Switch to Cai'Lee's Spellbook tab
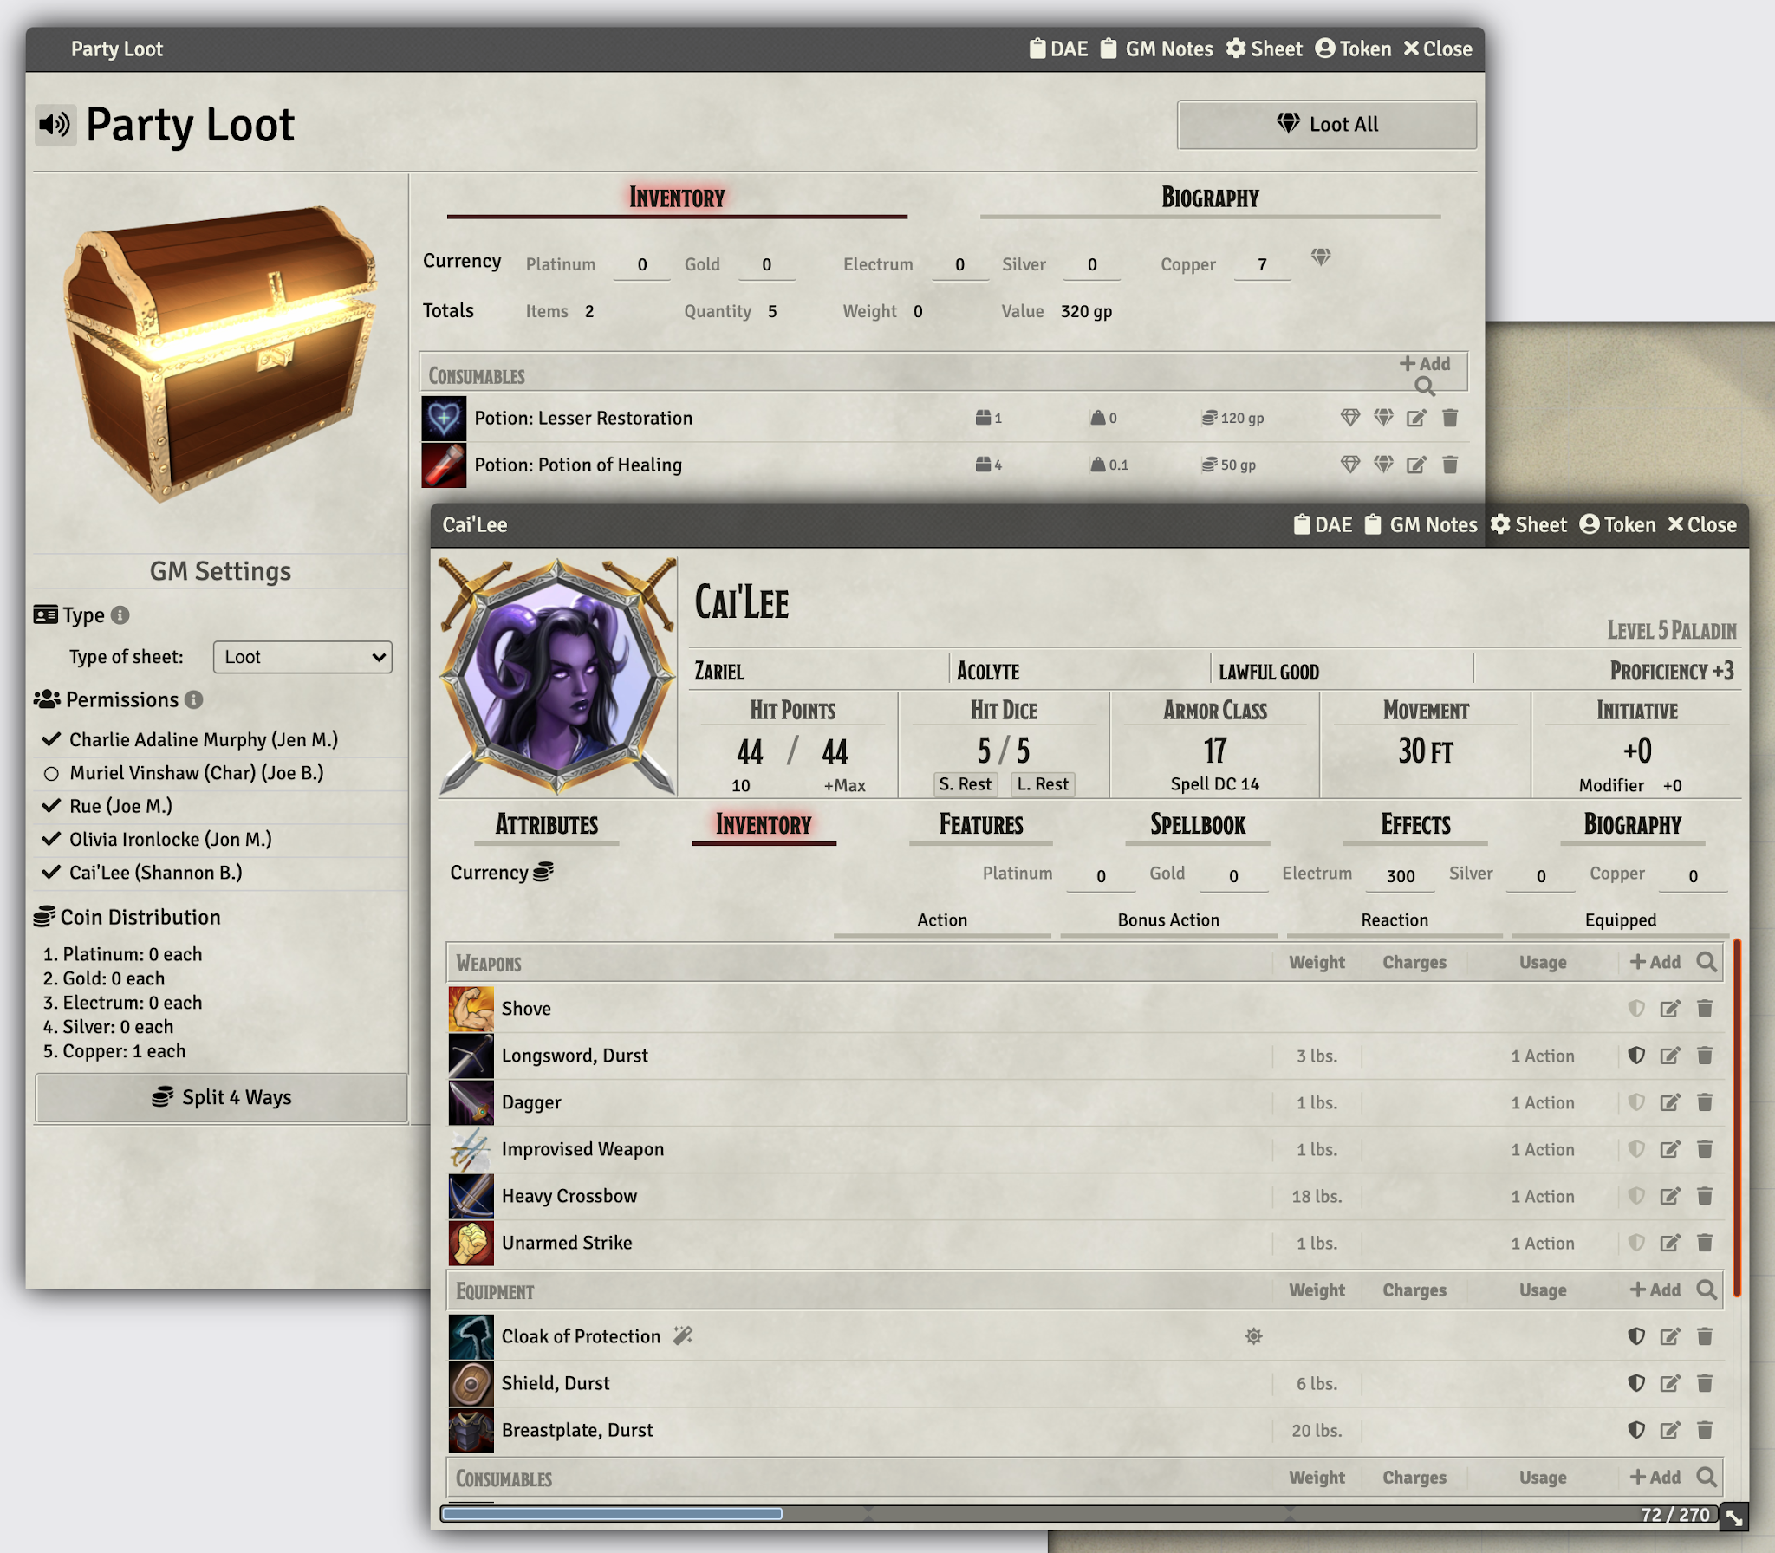 coord(1198,824)
